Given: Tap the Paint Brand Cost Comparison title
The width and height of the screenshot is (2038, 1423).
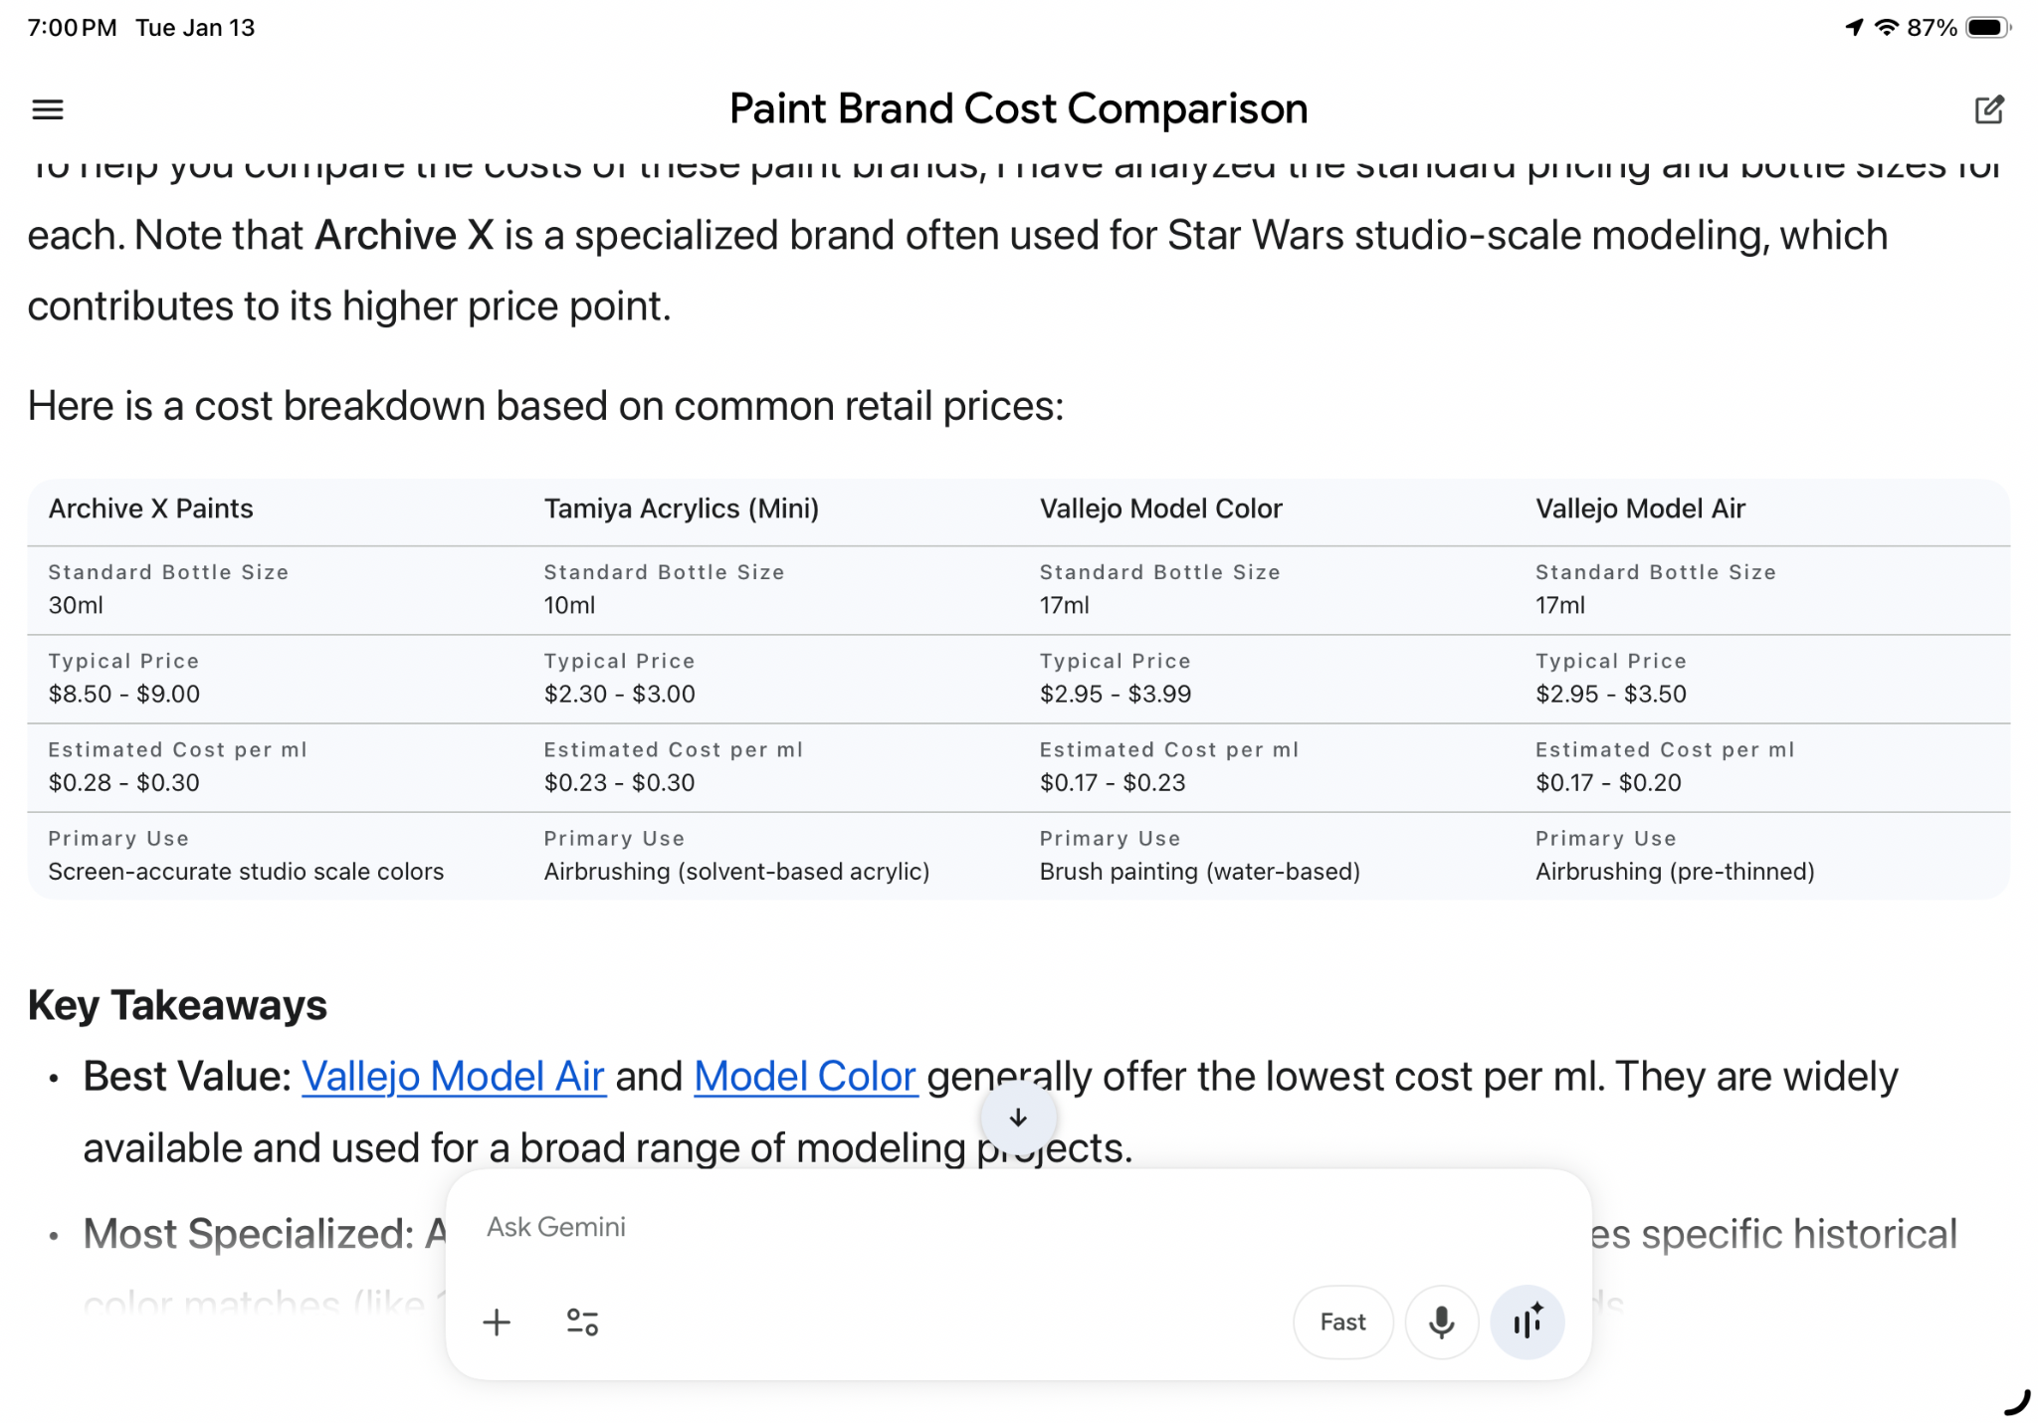Looking at the screenshot, I should pyautogui.click(x=1018, y=108).
